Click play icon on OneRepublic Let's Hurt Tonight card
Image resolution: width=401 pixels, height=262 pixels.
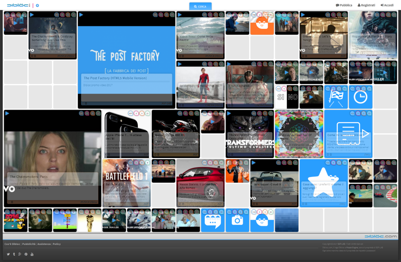point(303,15)
